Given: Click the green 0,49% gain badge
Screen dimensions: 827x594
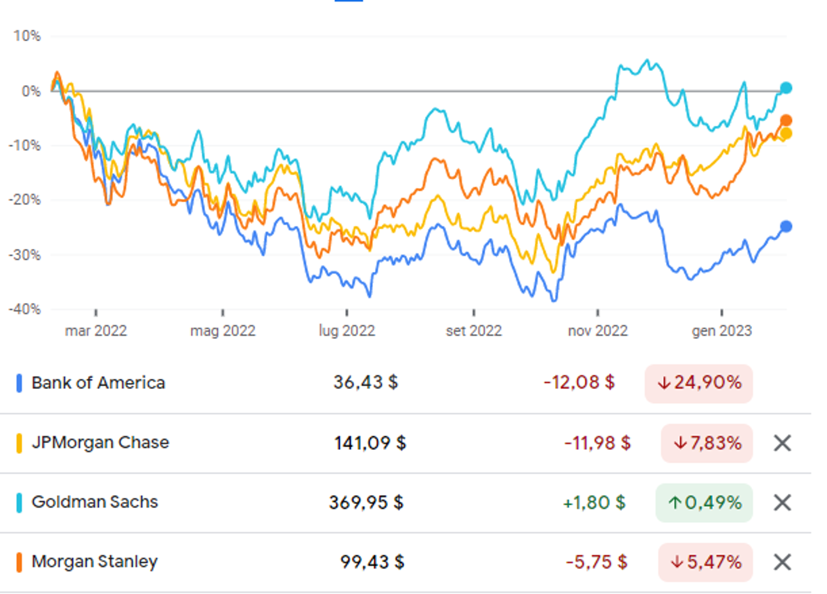Looking at the screenshot, I should (x=704, y=503).
